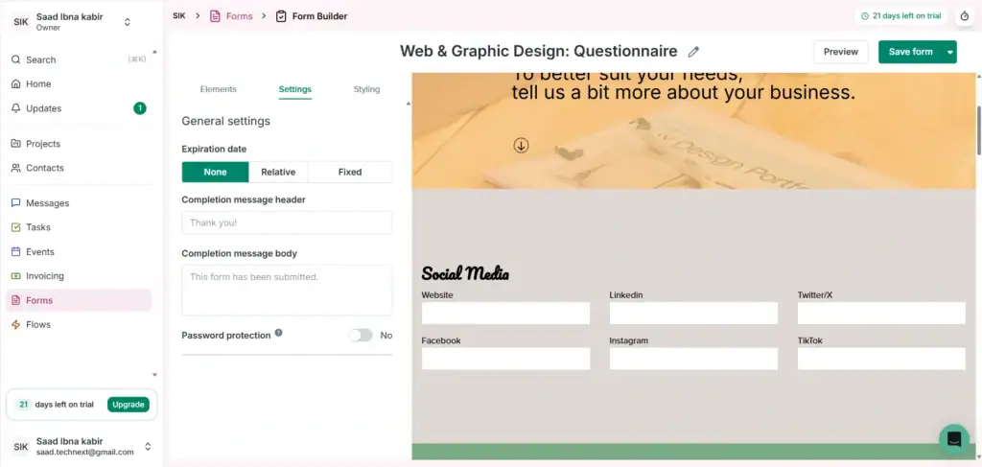Click the Updates bell icon

tap(15, 108)
